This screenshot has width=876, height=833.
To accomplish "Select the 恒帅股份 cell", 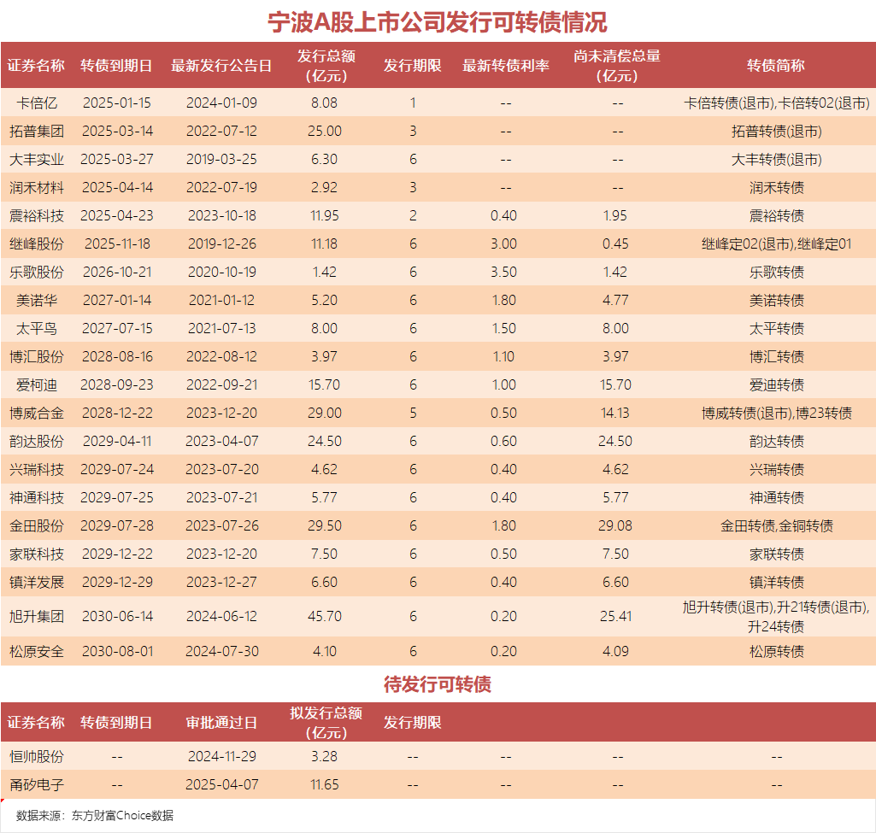I will [36, 756].
